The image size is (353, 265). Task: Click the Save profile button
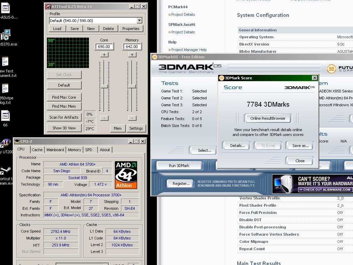pos(74,29)
